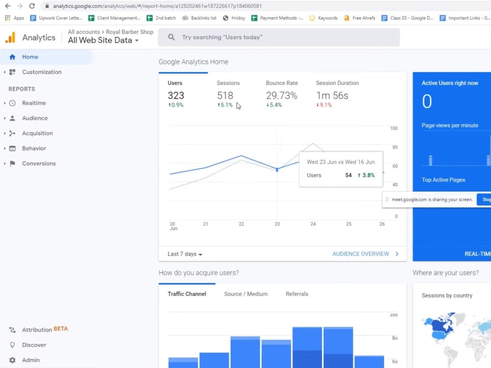The image size is (491, 368).
Task: Open the Hridoy bookmark
Action: tap(234, 18)
